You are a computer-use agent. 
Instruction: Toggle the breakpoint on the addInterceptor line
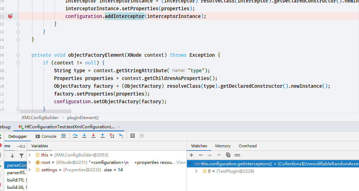(x=10, y=16)
